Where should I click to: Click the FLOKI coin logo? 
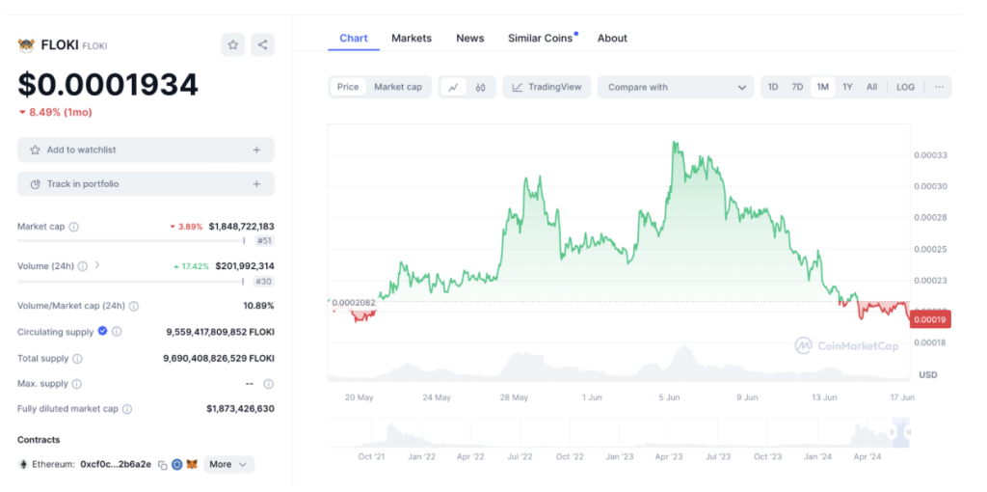(26, 44)
